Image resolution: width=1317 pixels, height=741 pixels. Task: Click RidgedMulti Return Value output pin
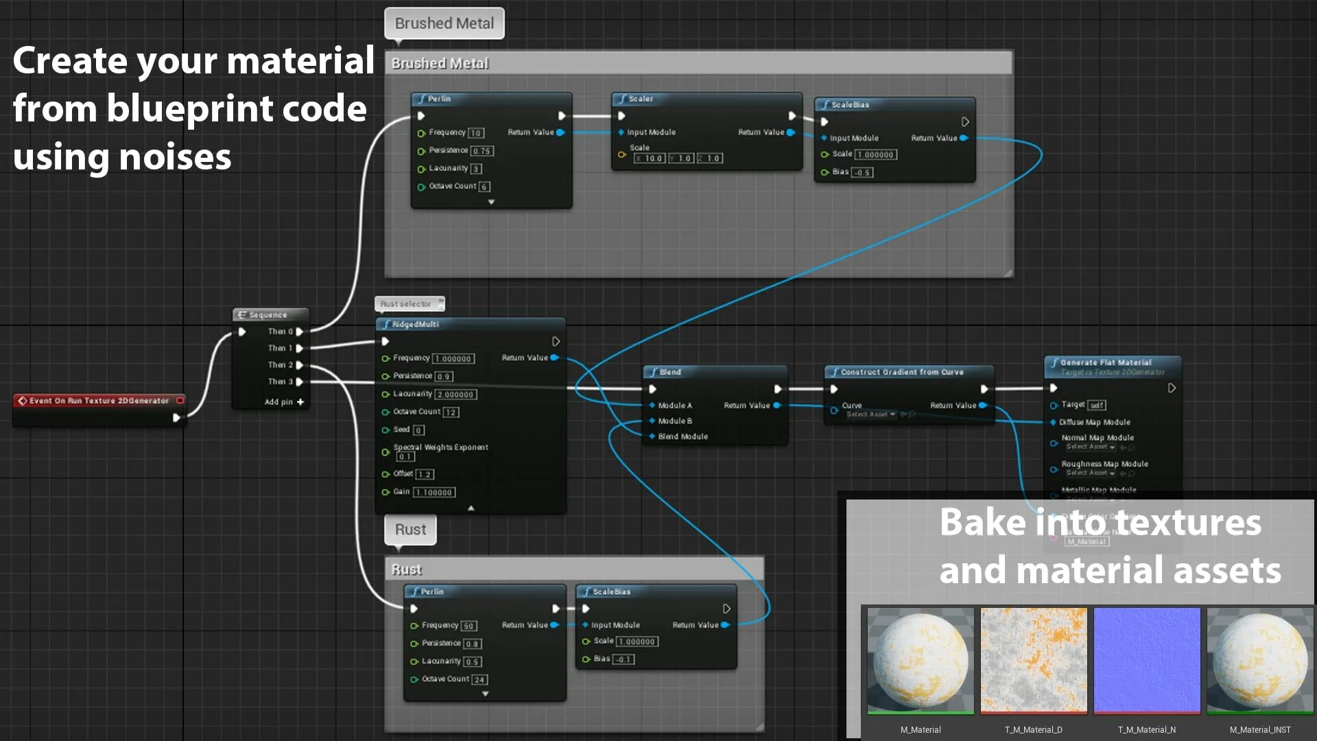554,358
